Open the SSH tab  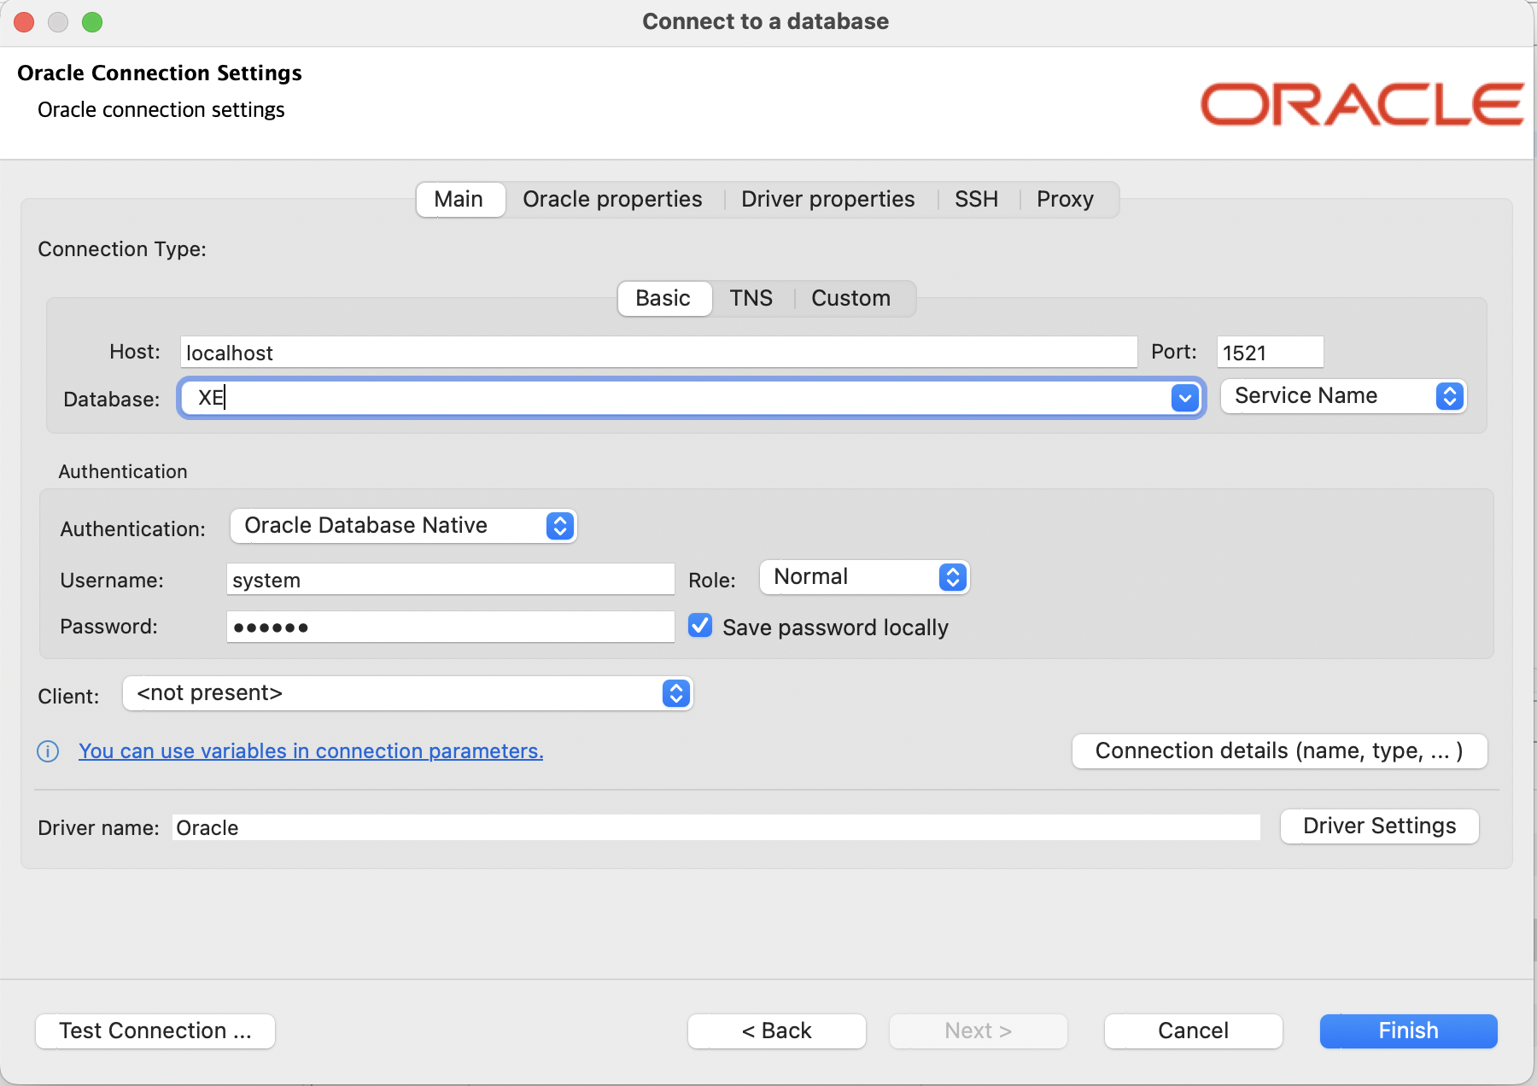pos(976,199)
